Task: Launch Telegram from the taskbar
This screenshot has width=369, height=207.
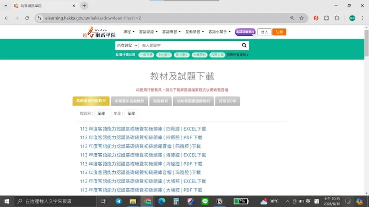Action: coord(118,202)
